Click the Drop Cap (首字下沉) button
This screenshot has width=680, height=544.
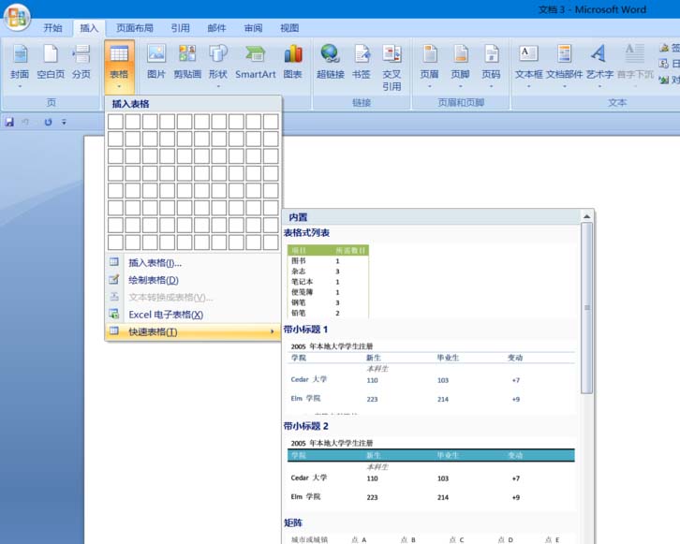coord(635,65)
